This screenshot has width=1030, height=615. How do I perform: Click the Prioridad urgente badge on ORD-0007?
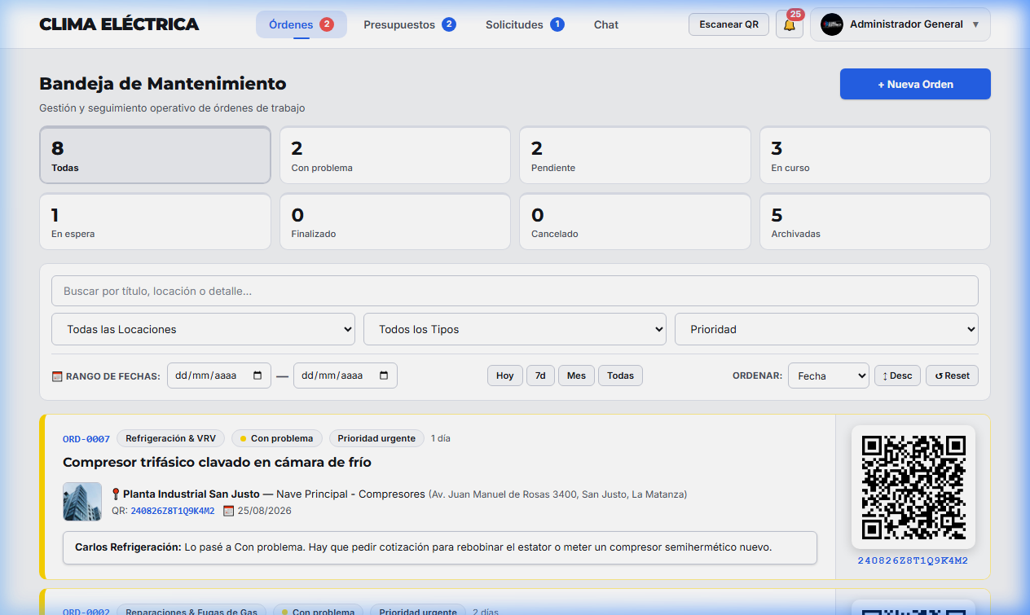[x=376, y=438]
